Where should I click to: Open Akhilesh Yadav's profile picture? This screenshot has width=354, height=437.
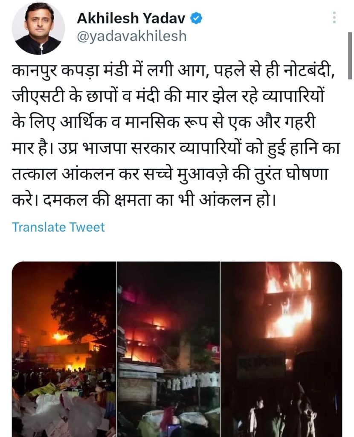[x=38, y=28]
